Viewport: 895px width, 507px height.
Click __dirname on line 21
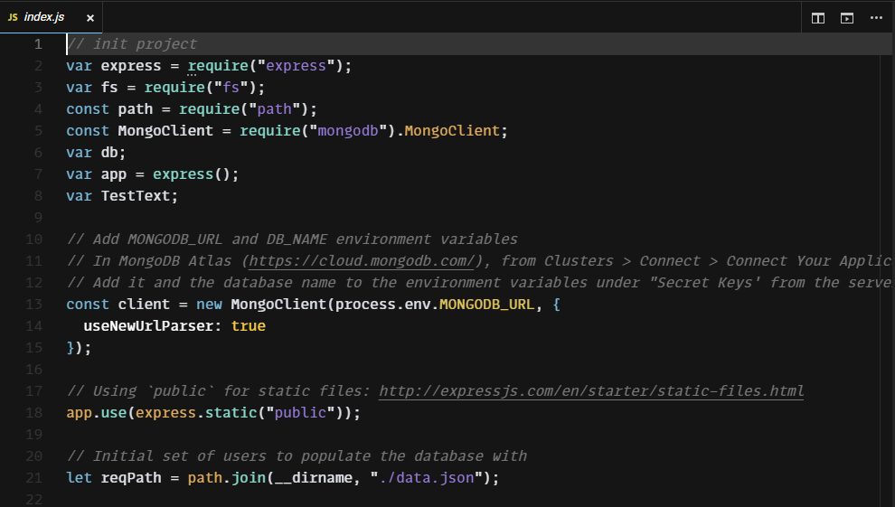(314, 477)
